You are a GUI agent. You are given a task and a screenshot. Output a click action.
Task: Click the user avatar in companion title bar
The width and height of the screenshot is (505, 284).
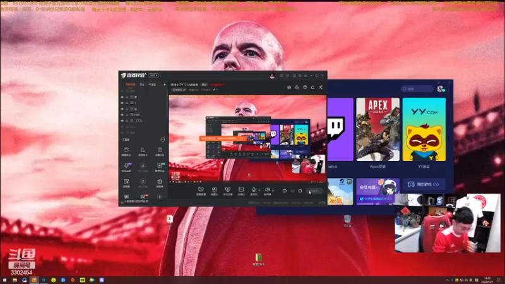pyautogui.click(x=272, y=75)
